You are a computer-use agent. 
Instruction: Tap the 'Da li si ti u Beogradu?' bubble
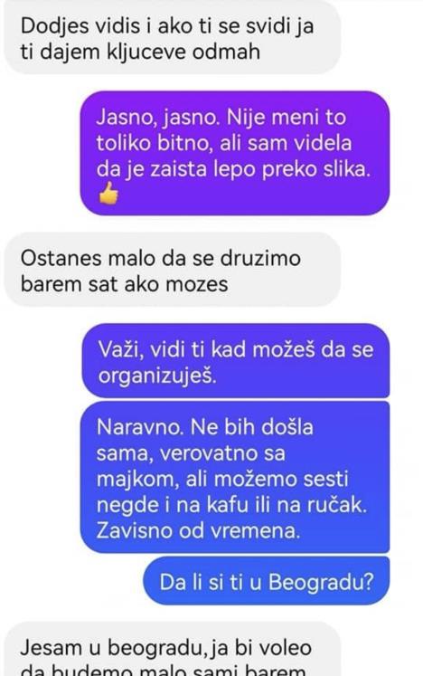pyautogui.click(x=267, y=581)
